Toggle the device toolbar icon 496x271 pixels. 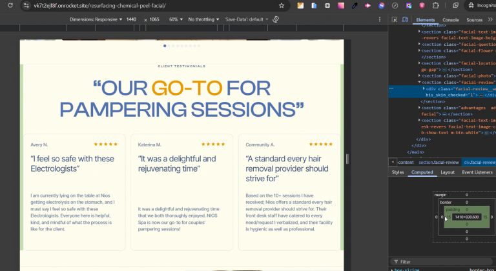pos(405,19)
